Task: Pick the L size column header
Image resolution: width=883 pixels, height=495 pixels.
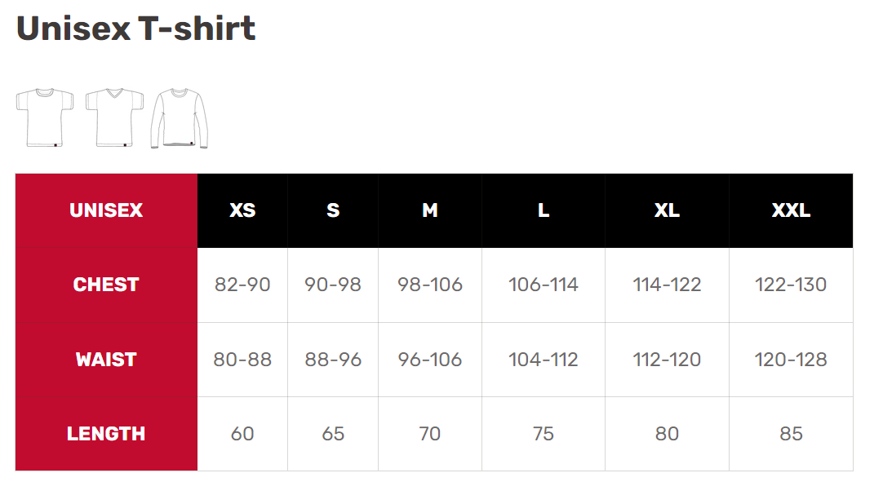Action: [544, 210]
